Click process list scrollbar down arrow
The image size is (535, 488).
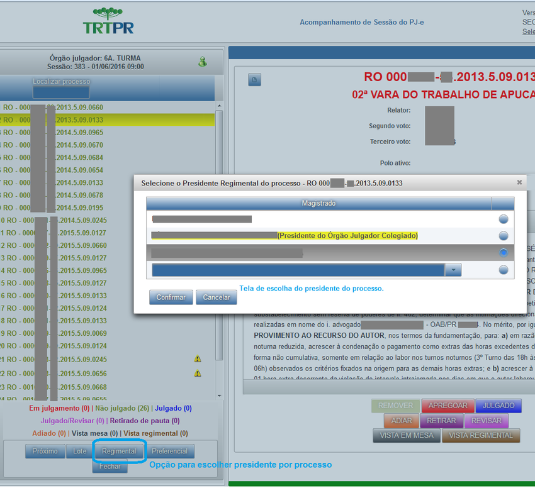(x=220, y=396)
